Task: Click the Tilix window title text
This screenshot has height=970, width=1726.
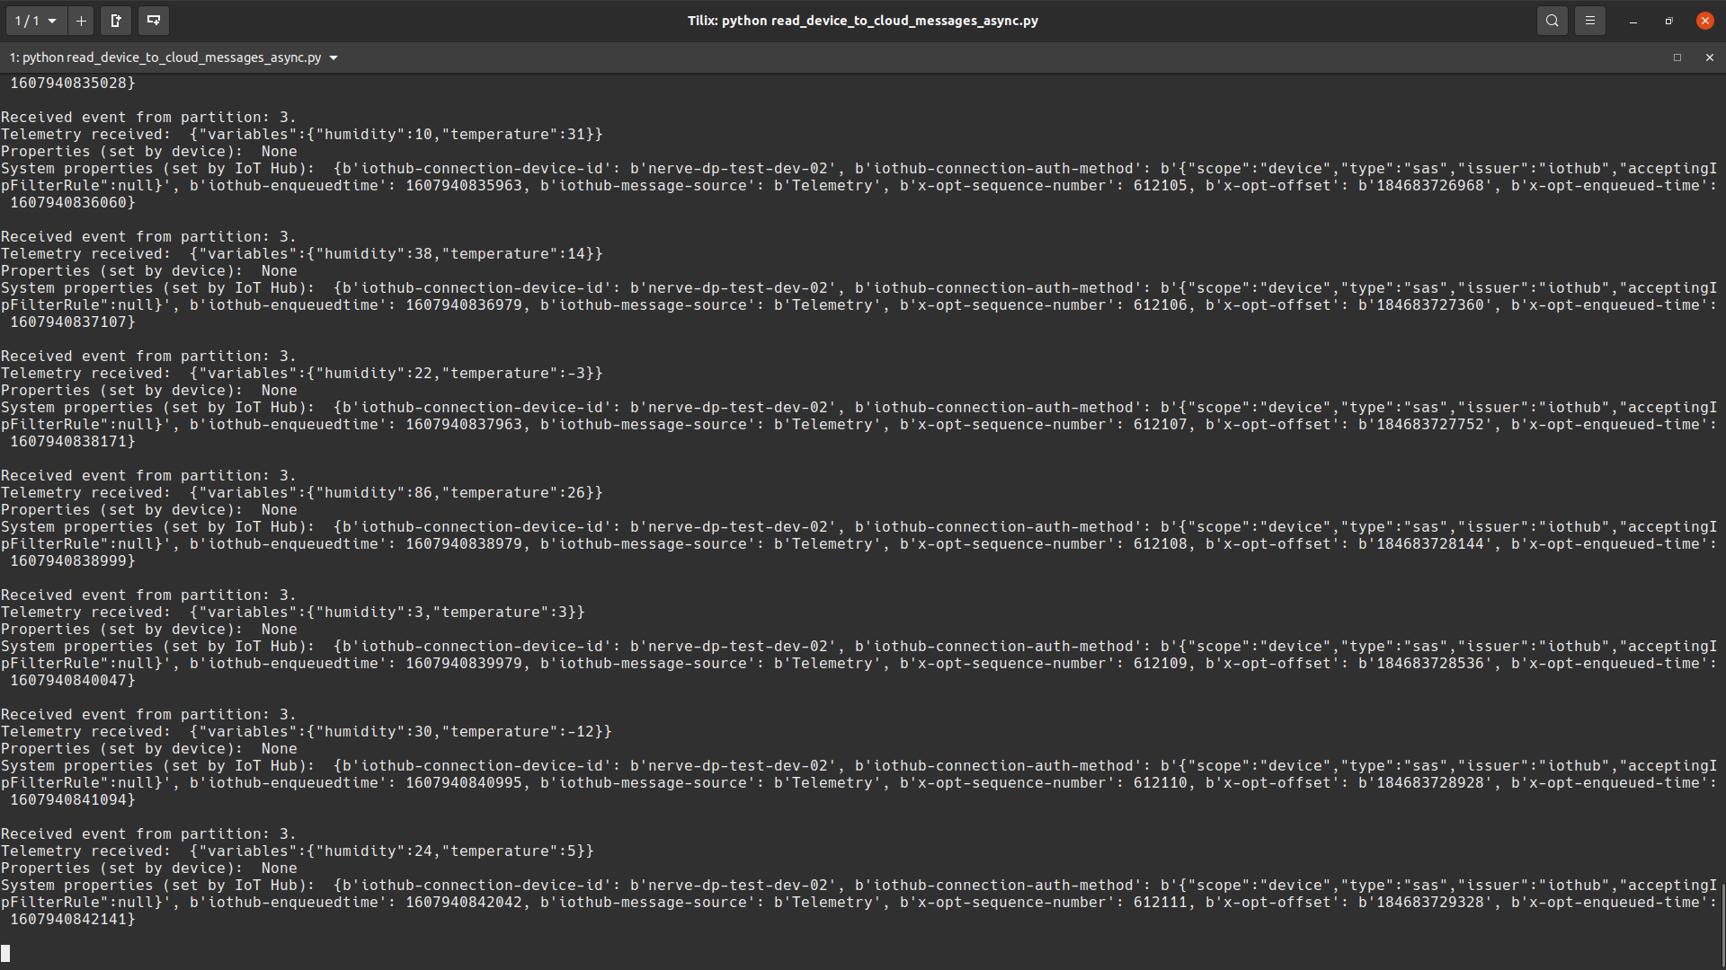Action: (x=863, y=20)
